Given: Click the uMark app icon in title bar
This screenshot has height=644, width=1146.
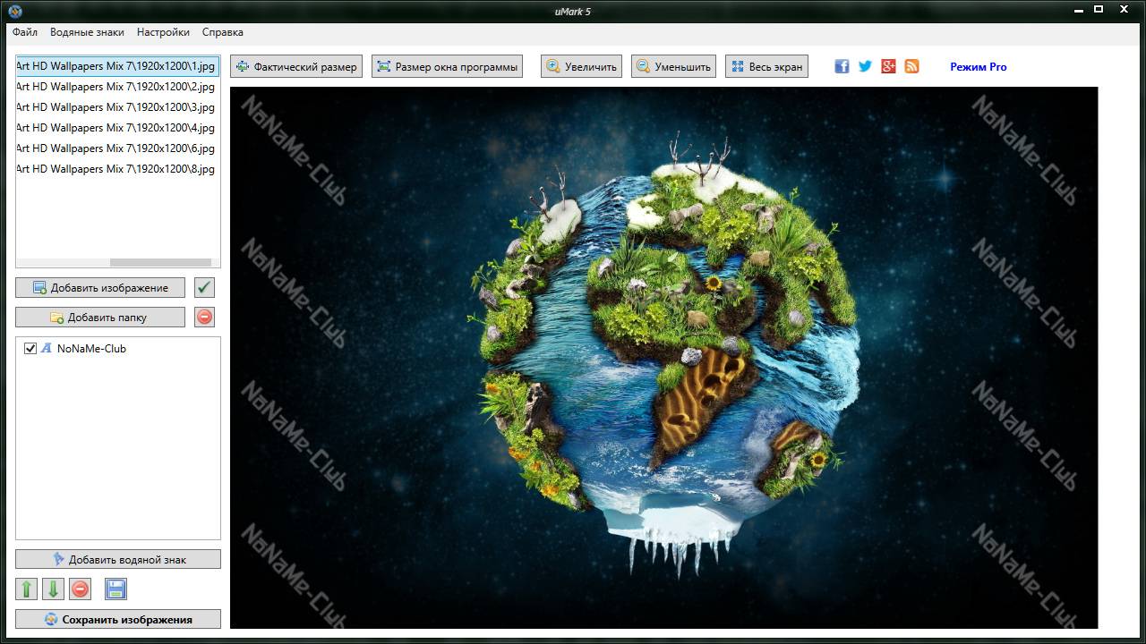Looking at the screenshot, I should (13, 11).
